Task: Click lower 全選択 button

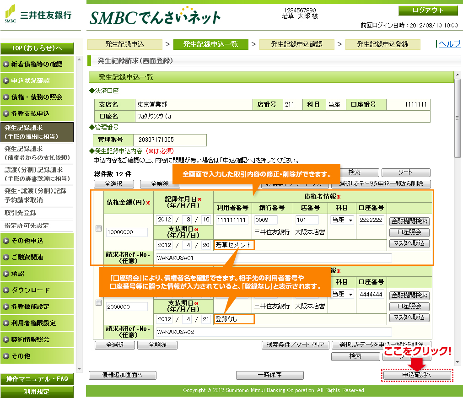Action: click(114, 345)
